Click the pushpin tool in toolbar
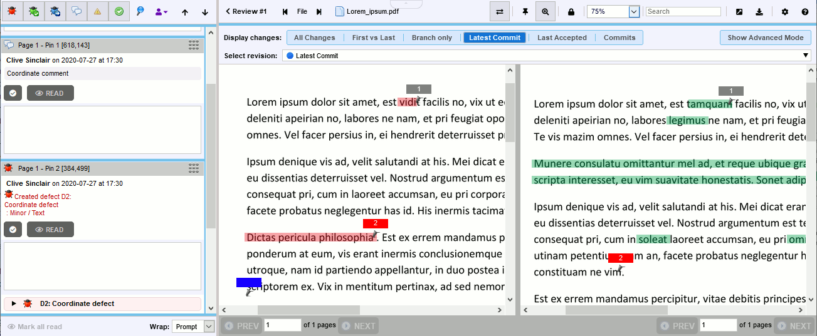The width and height of the screenshot is (817, 336). [525, 11]
